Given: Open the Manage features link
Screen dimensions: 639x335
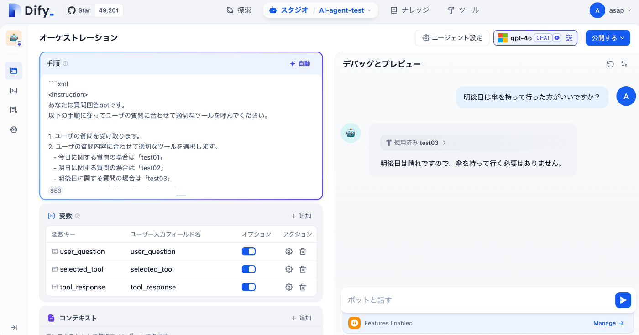Looking at the screenshot, I should 608,323.
